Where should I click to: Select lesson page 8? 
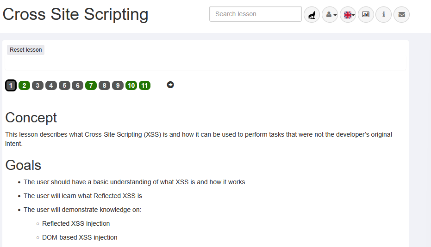click(x=104, y=85)
